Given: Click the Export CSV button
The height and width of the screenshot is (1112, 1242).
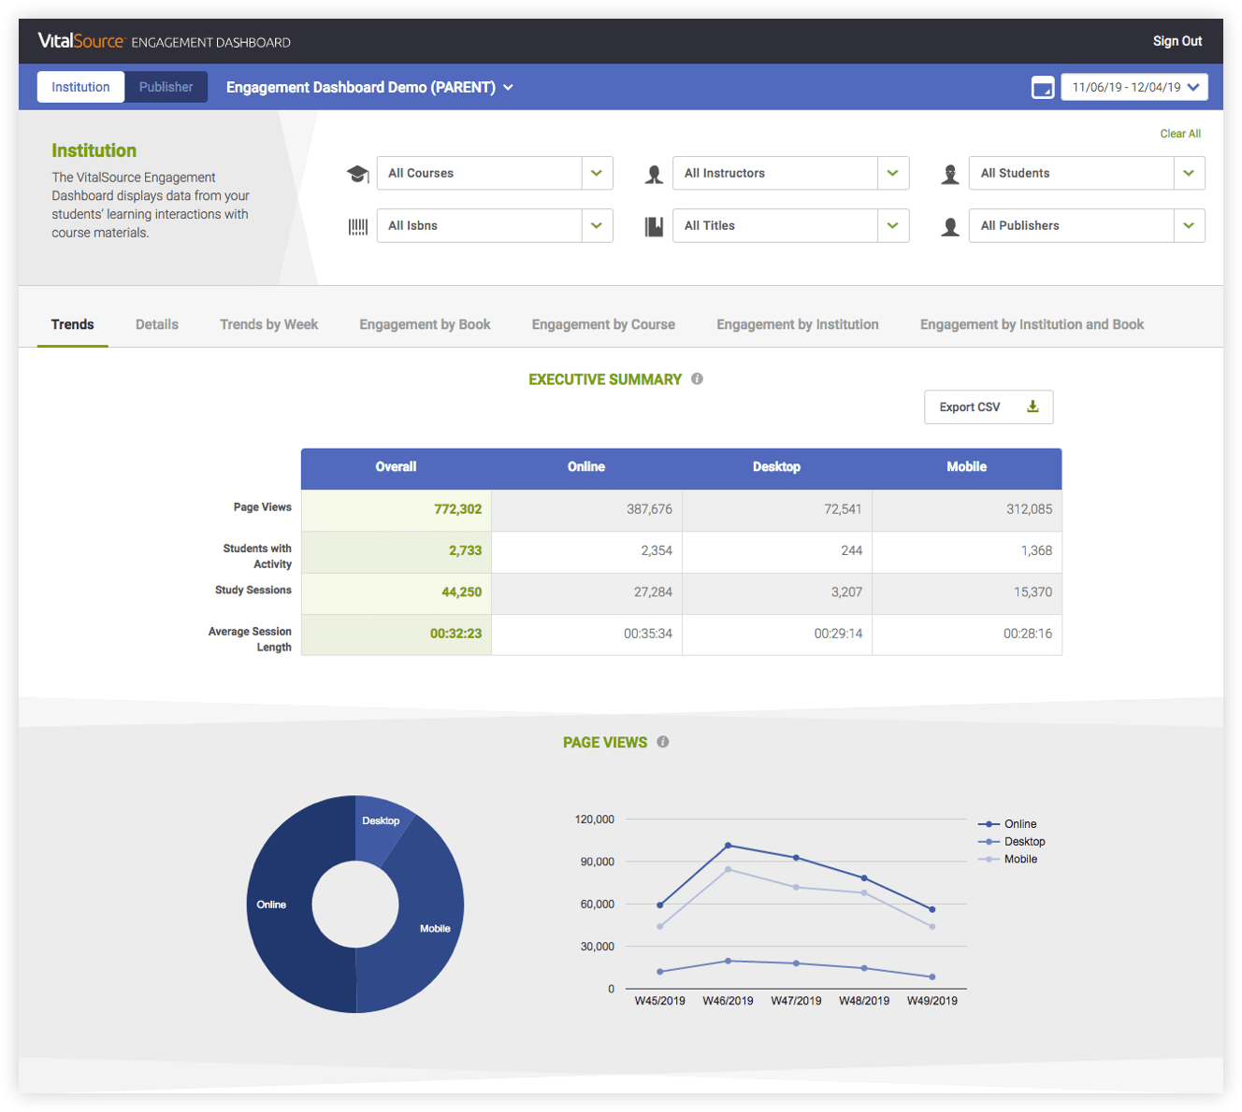Looking at the screenshot, I should pyautogui.click(x=989, y=406).
